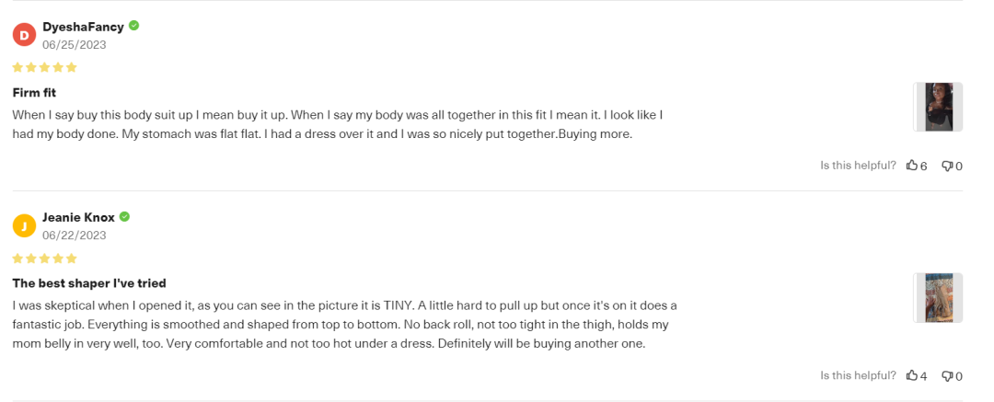Click the five-star rating under Jeanie Knox
994x402 pixels.
[44, 258]
